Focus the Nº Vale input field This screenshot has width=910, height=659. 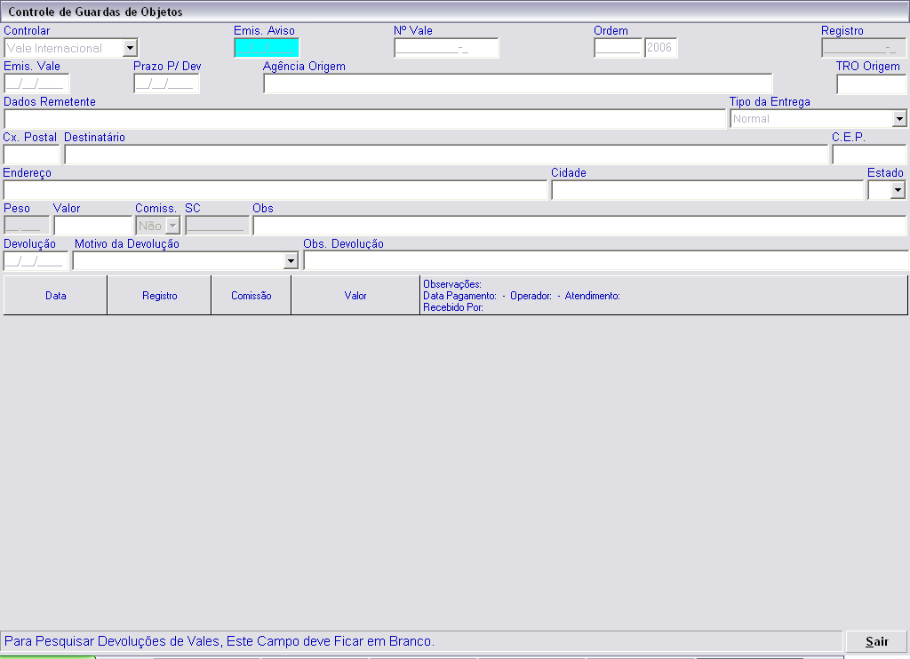coord(446,48)
